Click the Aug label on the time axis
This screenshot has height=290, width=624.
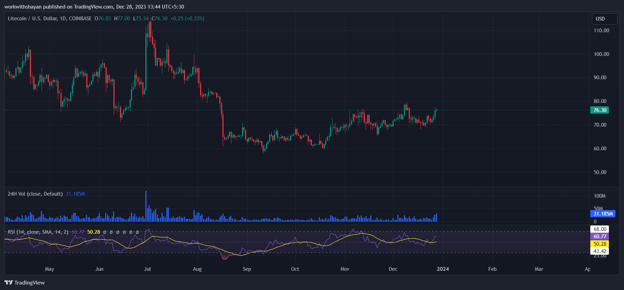coord(197,269)
